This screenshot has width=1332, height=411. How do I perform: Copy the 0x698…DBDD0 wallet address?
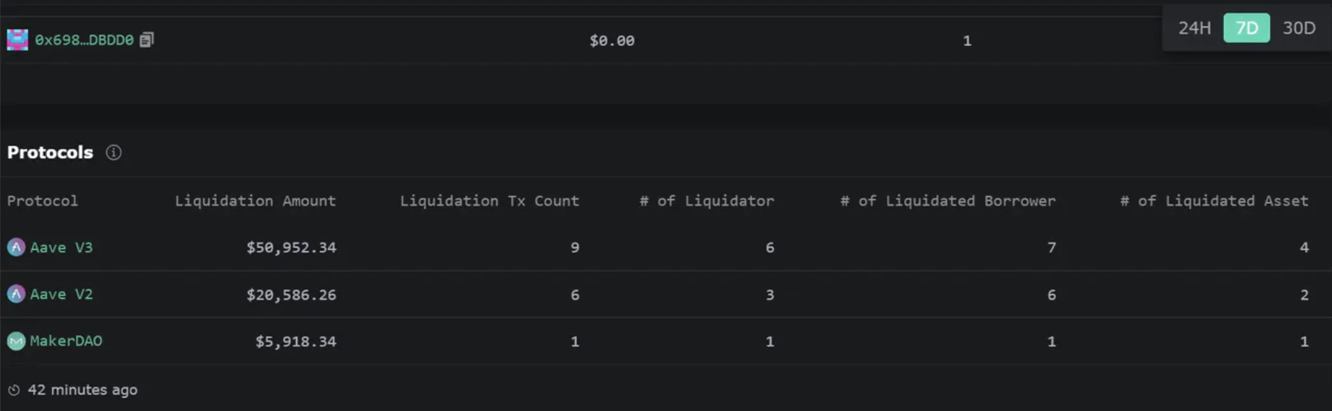[147, 40]
